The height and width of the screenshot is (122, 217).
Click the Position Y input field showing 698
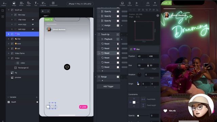pyautogui.click(x=154, y=56)
